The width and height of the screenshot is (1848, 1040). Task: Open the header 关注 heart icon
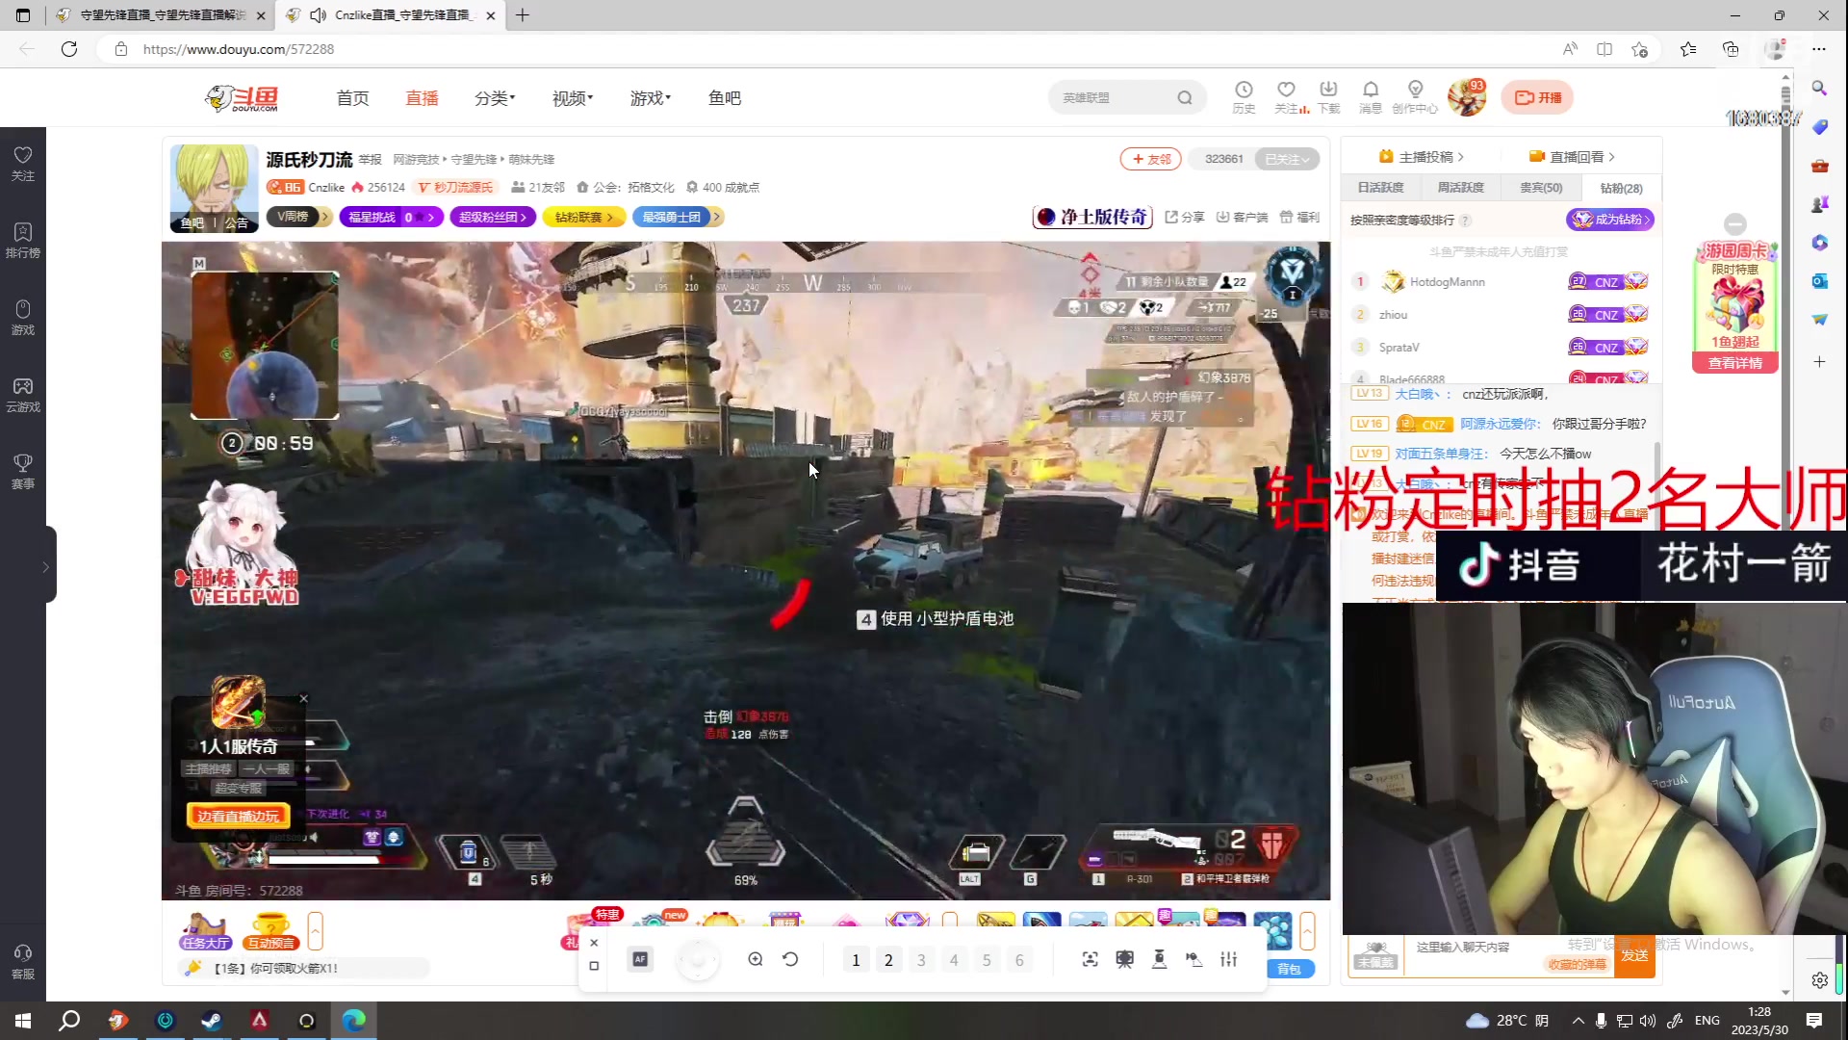(1286, 97)
